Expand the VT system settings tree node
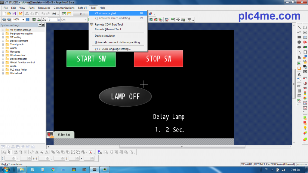The height and width of the screenshot is (173, 308). (3, 30)
